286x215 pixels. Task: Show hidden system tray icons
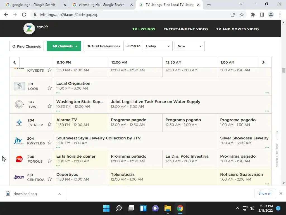[237, 208]
